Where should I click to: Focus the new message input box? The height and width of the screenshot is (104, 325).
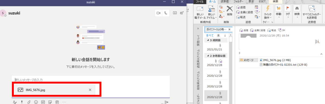coord(91,80)
